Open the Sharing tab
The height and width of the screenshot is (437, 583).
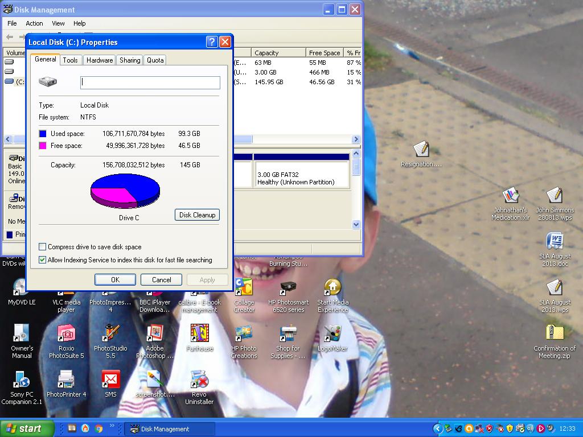click(130, 60)
